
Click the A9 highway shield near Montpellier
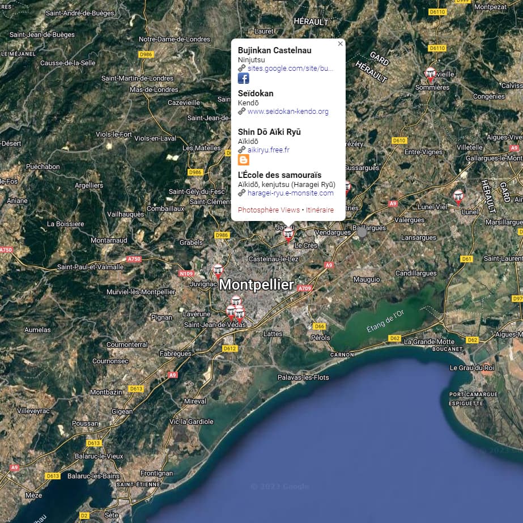point(328,265)
